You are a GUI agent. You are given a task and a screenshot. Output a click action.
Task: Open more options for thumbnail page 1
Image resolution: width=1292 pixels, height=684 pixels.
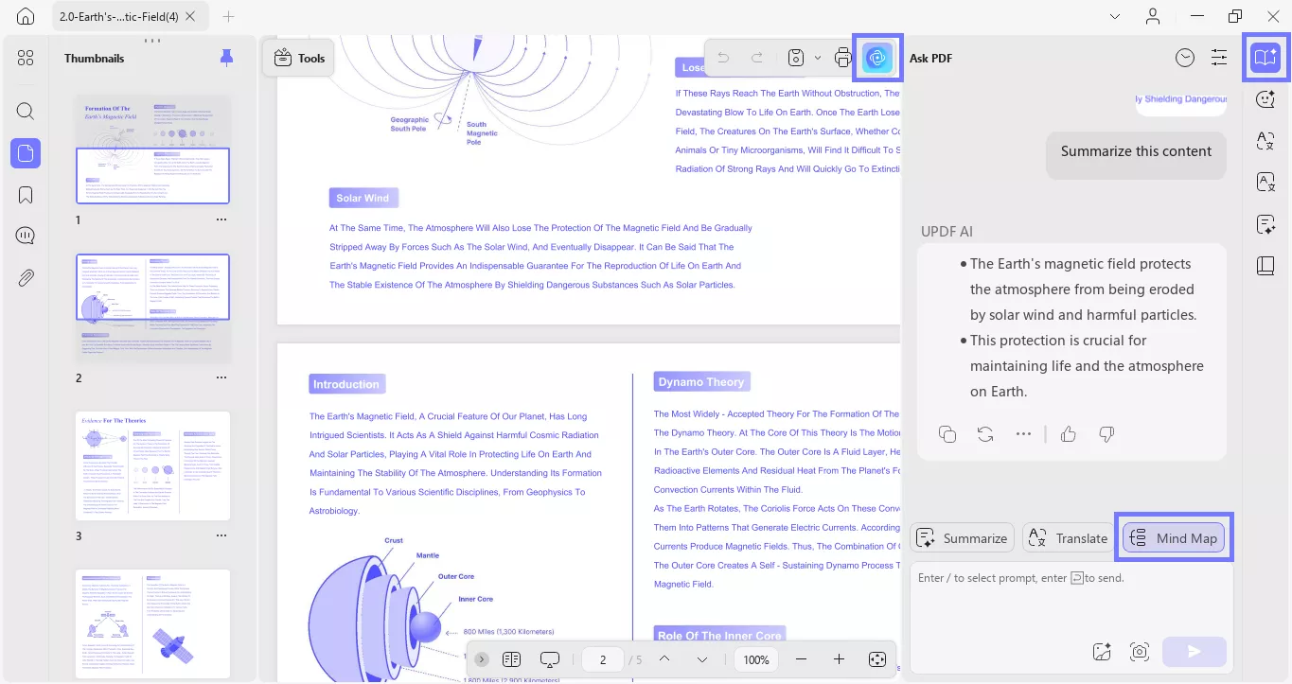pyautogui.click(x=221, y=219)
